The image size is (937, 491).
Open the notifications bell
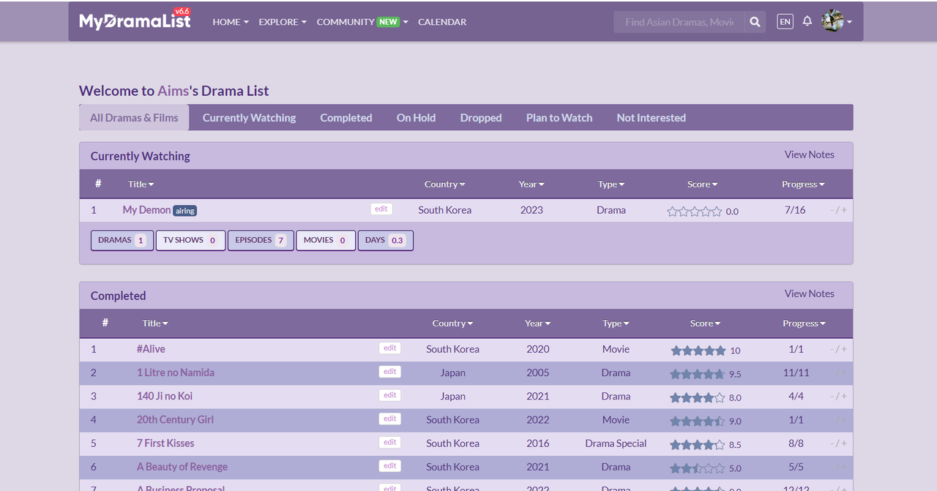(x=807, y=21)
